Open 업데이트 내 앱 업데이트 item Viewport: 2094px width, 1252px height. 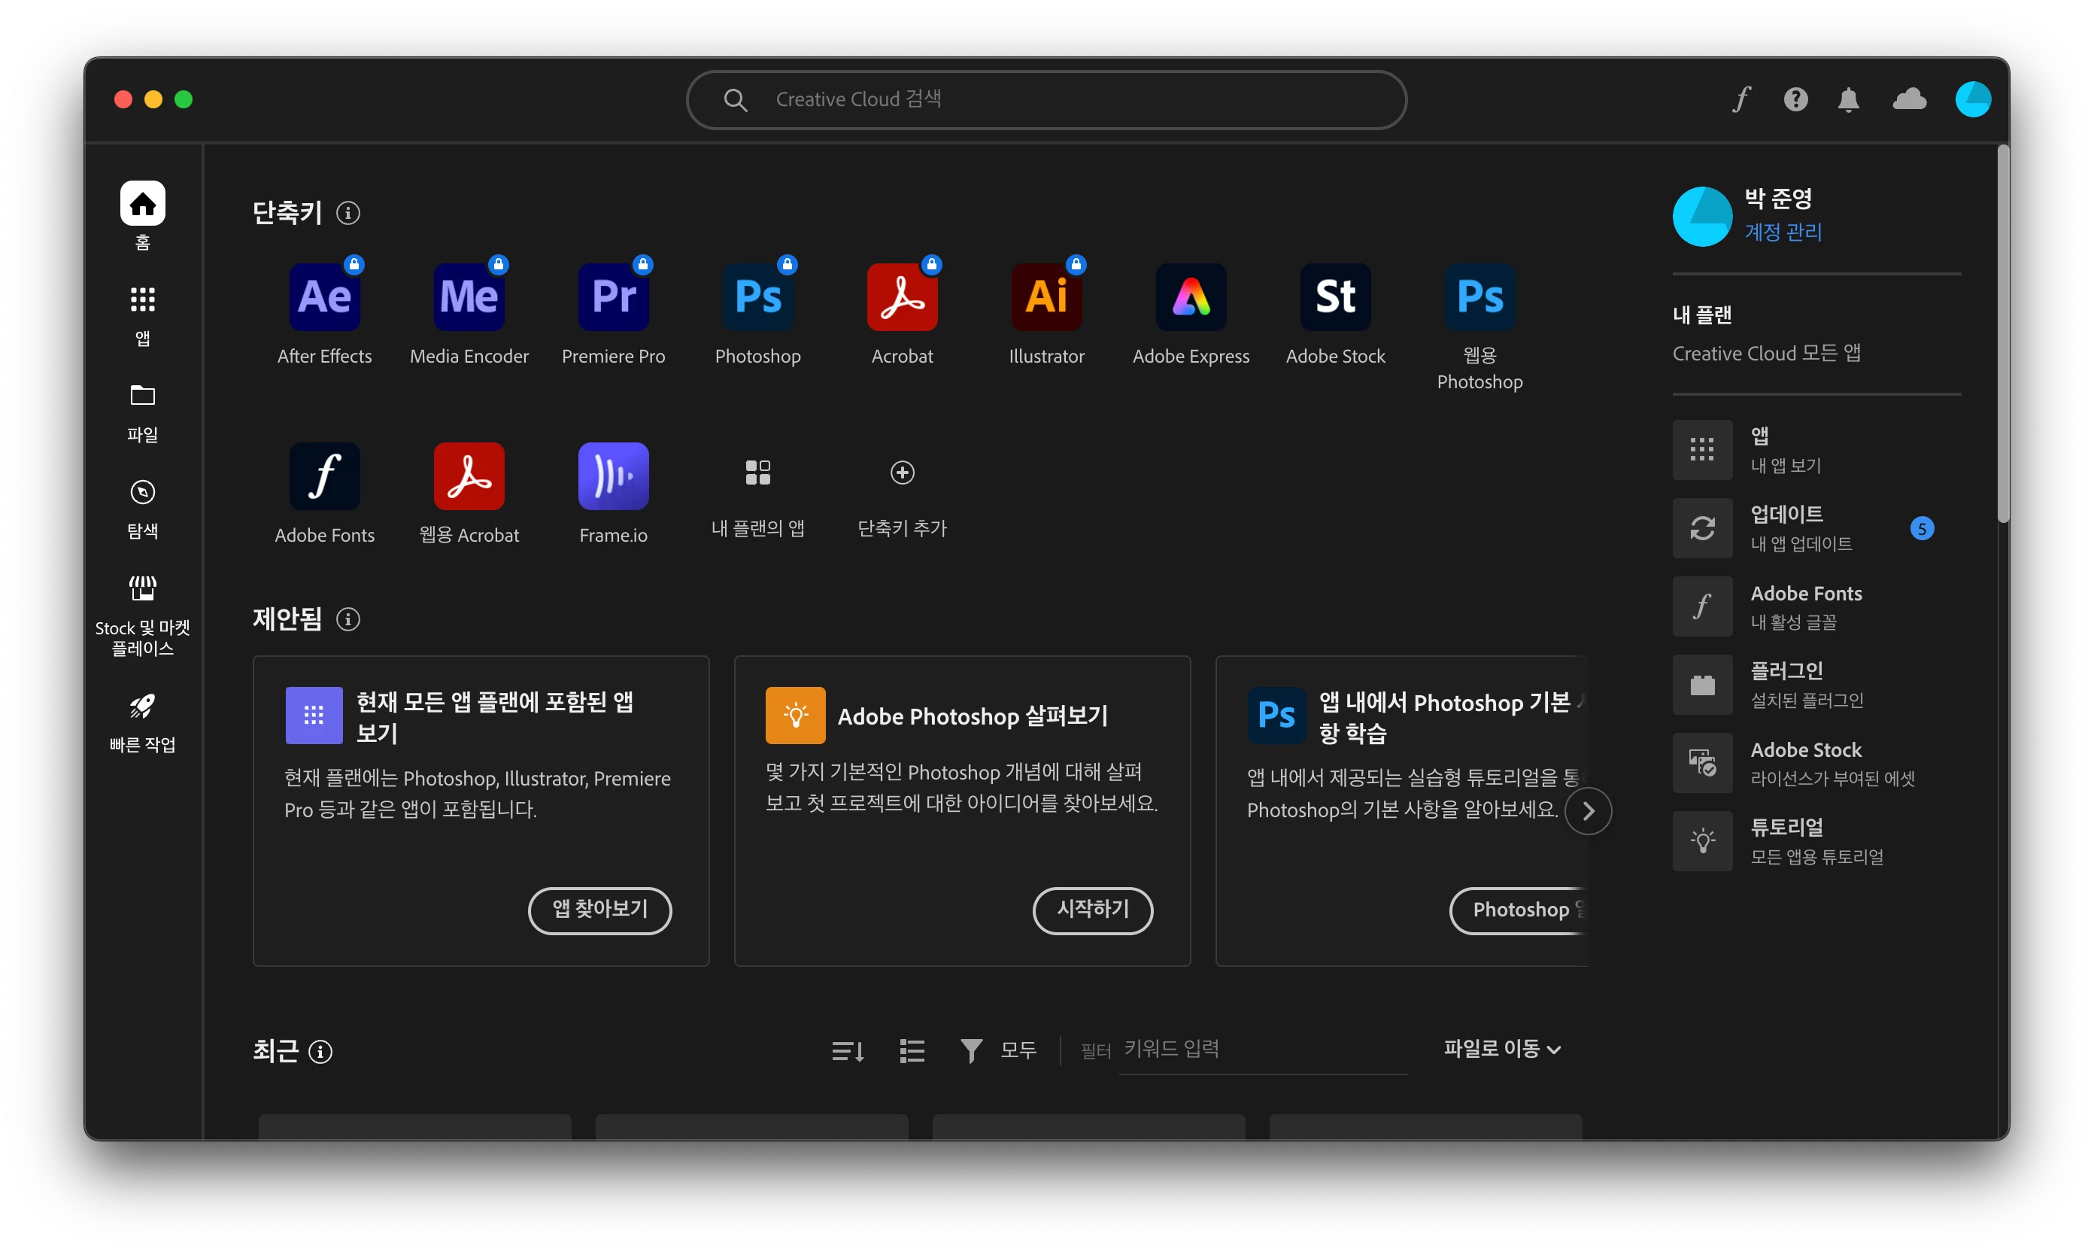pos(1816,528)
